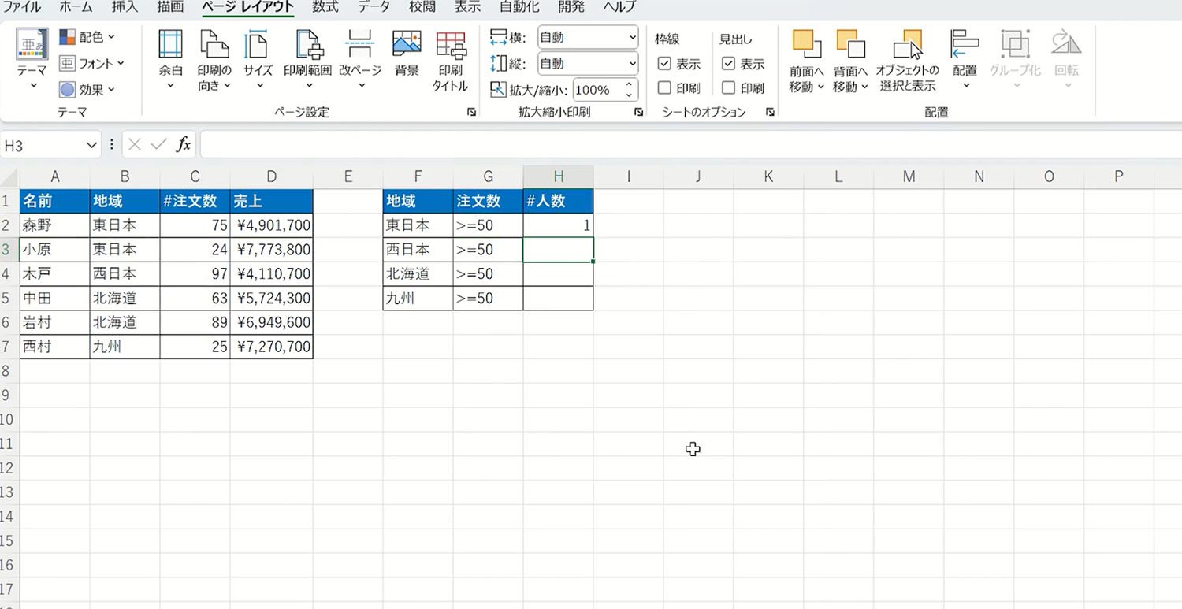This screenshot has height=609, width=1182.
Task: Click the confirm checkmark in formula bar
Action: (159, 145)
